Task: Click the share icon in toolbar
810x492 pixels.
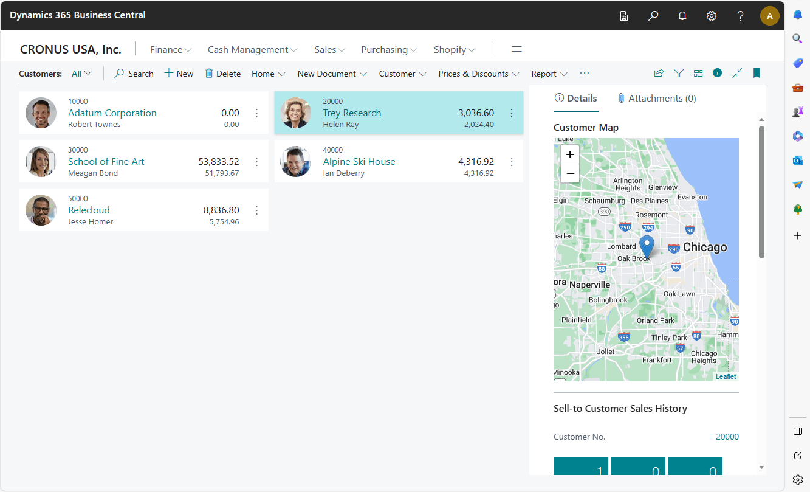Action: pos(659,73)
